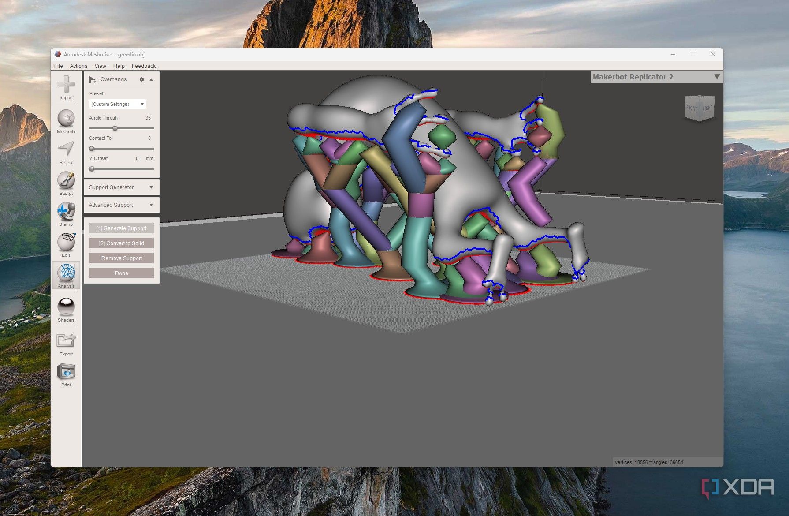Open the Help menu
The image size is (789, 516).
(x=119, y=66)
